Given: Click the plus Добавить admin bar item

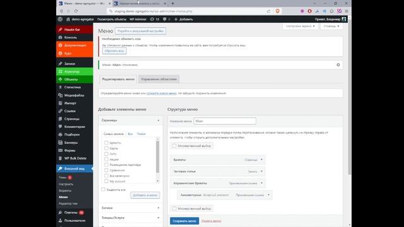Looking at the screenshot, I should coord(184,20).
